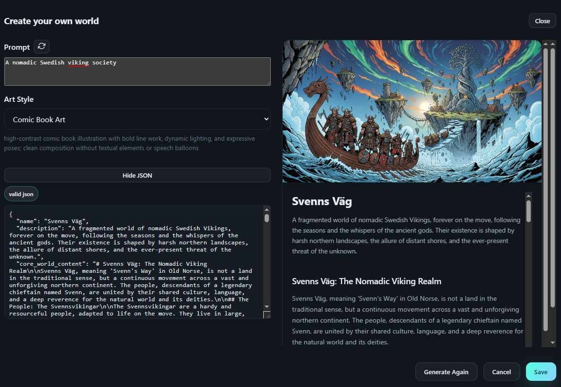Click the regenerate prompt refresh icon

(42, 46)
